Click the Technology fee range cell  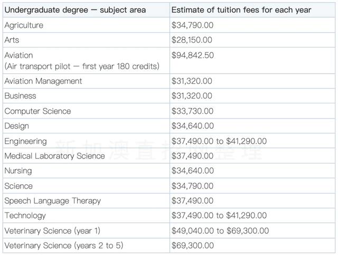coord(219,215)
